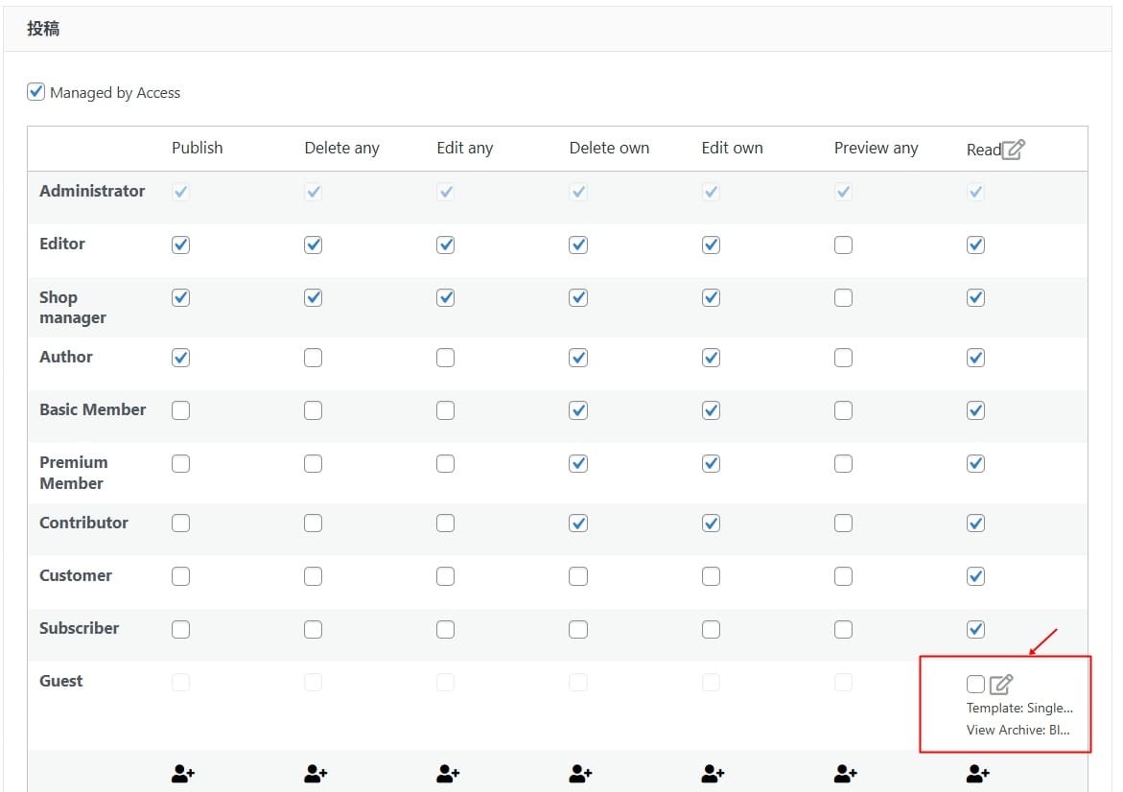The height and width of the screenshot is (792, 1123).
Task: Click add-user icon under Read column
Action: (977, 773)
